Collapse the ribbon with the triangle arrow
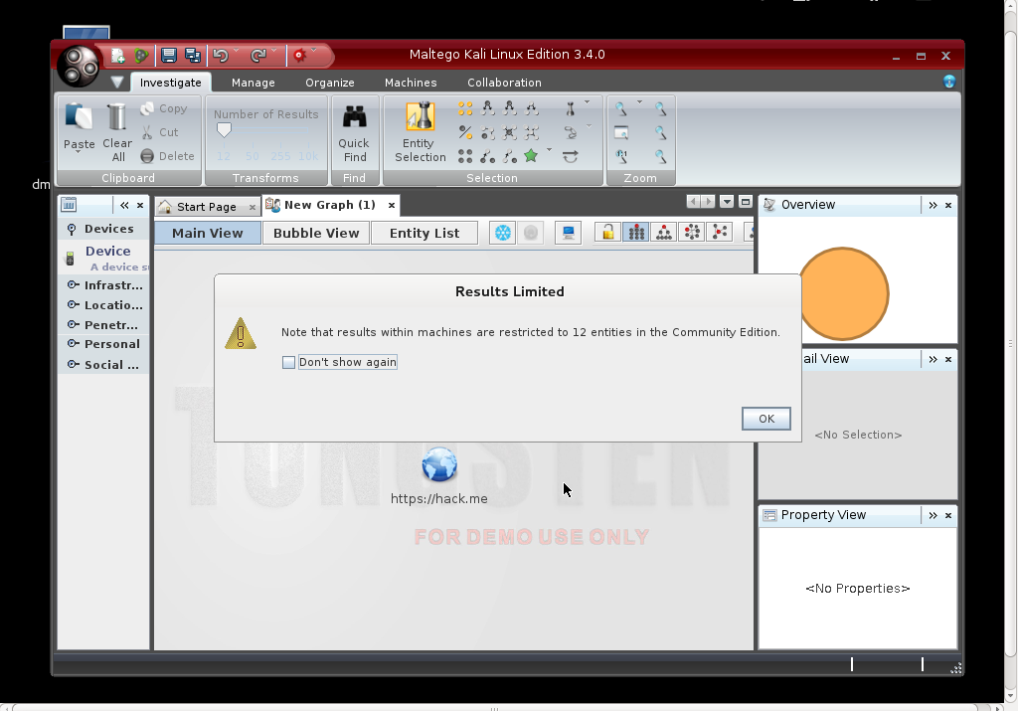This screenshot has height=711, width=1018. coord(117,82)
